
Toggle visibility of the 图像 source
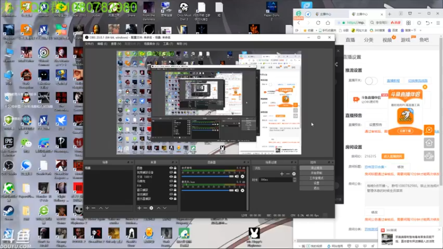click(x=171, y=168)
